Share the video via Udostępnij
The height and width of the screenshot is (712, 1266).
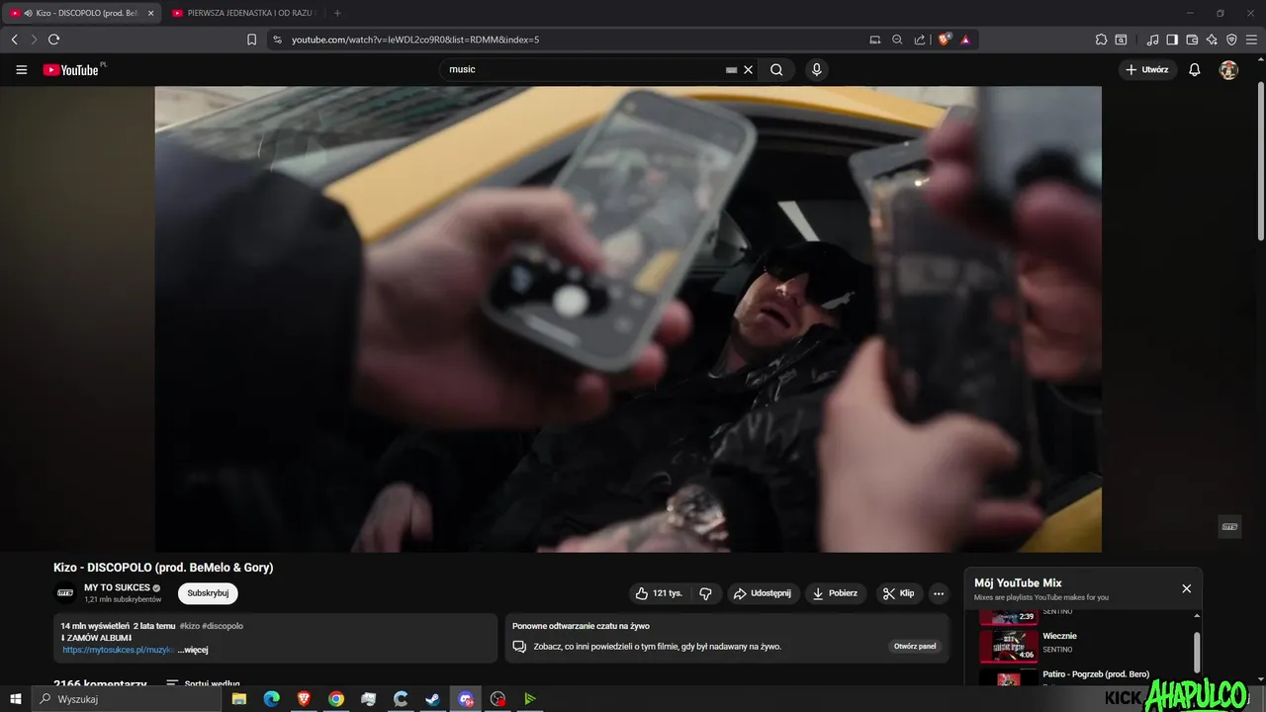pyautogui.click(x=762, y=593)
